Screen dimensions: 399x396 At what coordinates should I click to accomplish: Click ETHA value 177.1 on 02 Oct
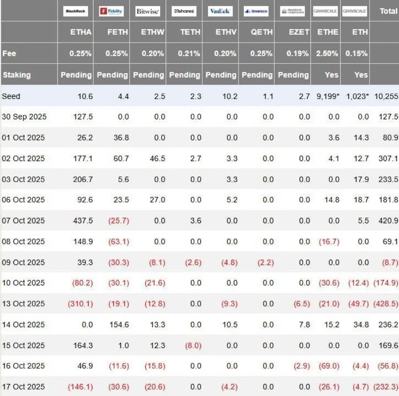point(83,158)
